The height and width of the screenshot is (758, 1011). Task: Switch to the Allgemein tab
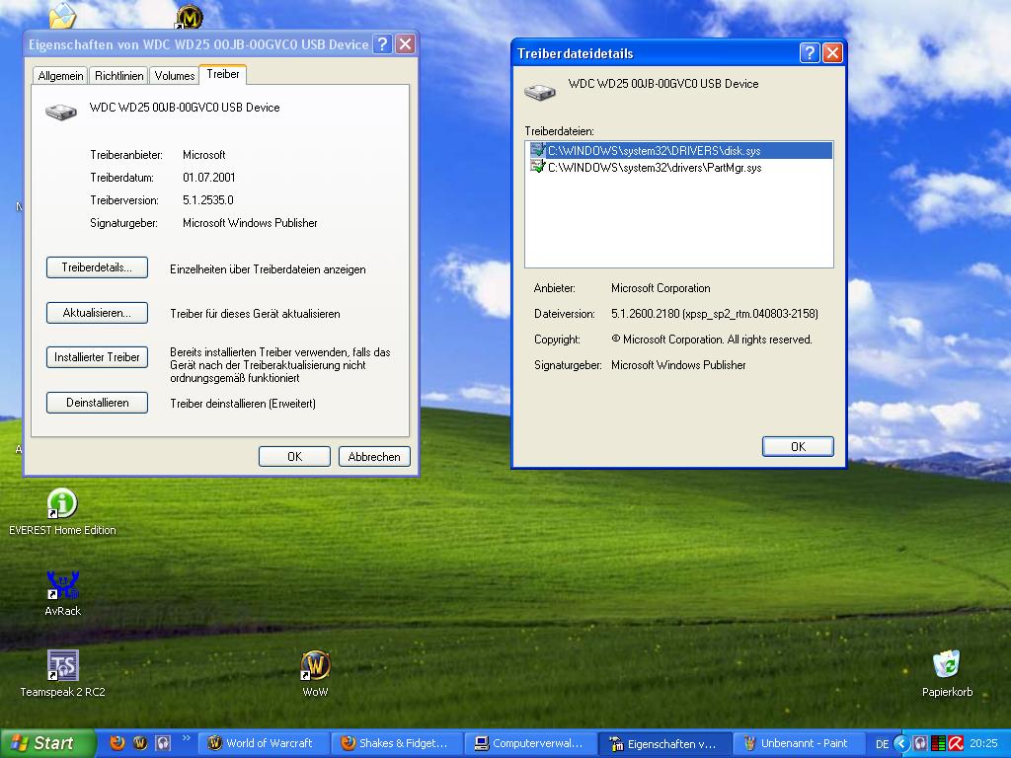click(60, 75)
